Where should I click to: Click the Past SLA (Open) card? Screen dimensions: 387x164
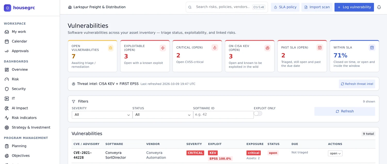point(302,56)
